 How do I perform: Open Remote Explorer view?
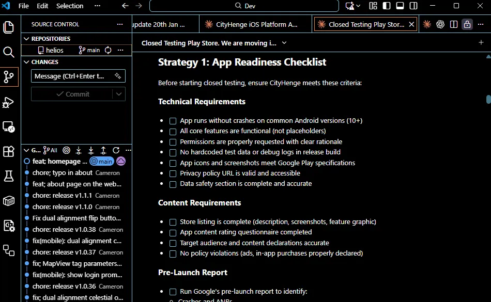[x=9, y=126]
